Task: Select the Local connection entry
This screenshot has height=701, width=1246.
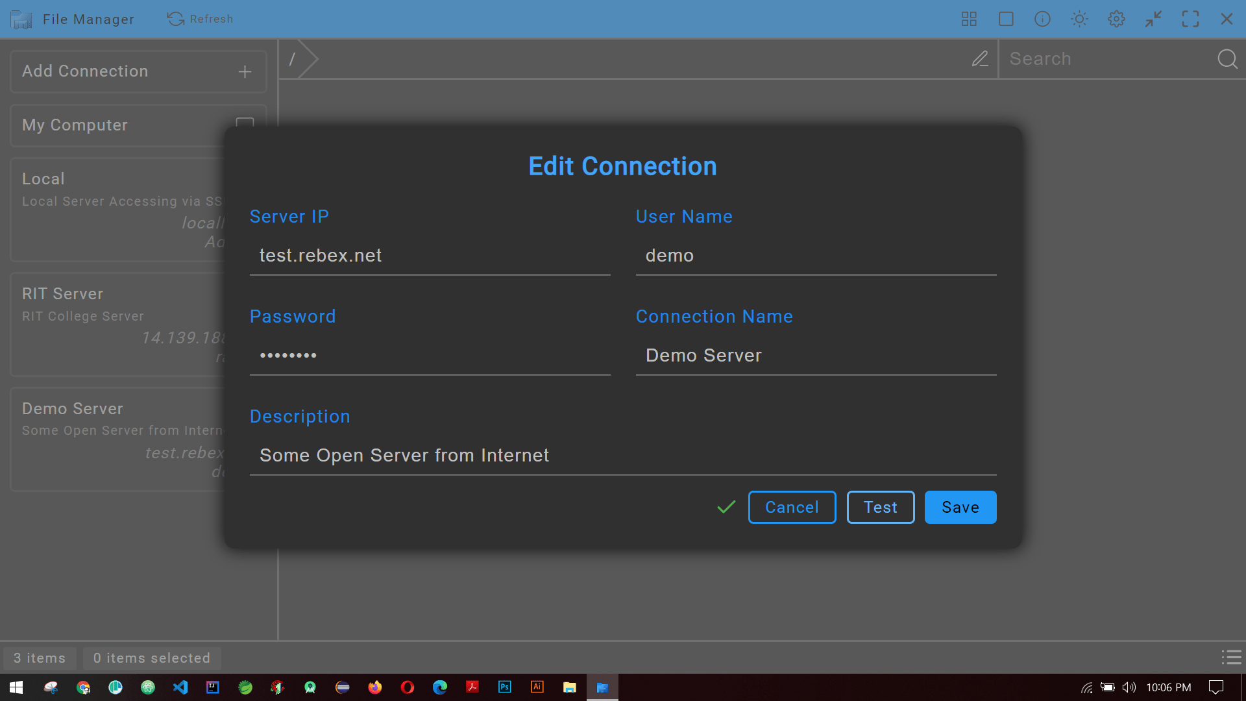Action: pyautogui.click(x=117, y=208)
